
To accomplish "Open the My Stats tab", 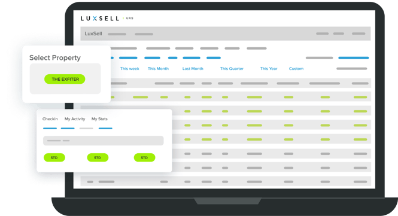I will (99, 119).
